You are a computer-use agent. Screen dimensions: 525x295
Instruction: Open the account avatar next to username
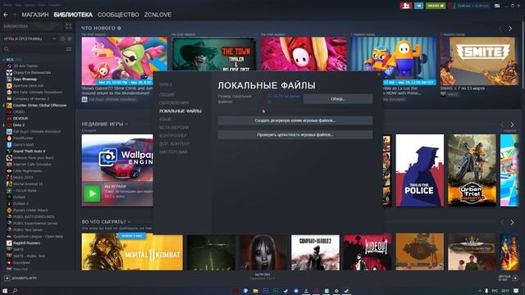452,6
